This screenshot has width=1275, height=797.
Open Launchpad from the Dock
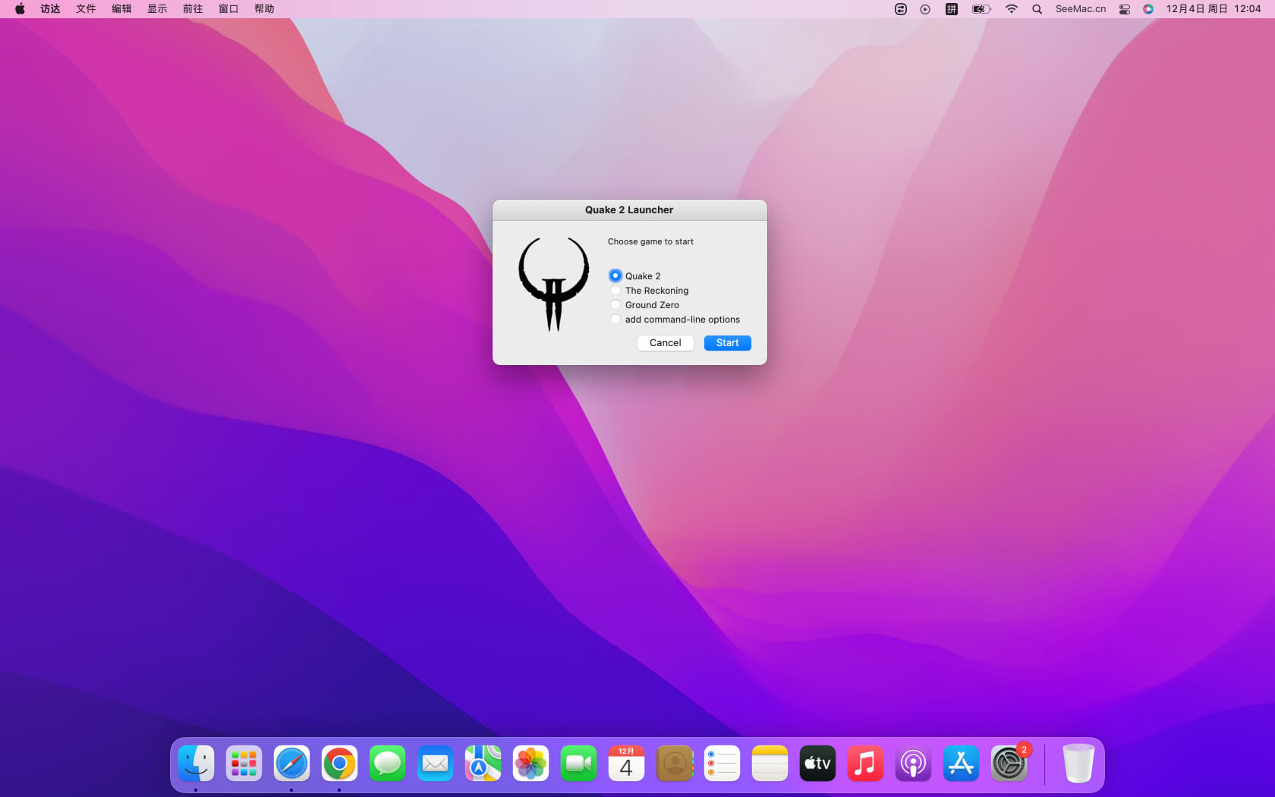coord(244,764)
